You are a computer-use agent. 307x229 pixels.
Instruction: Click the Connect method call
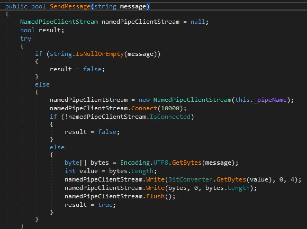point(144,108)
